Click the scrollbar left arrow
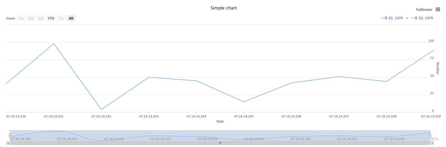The width and height of the screenshot is (446, 147). click(8, 143)
